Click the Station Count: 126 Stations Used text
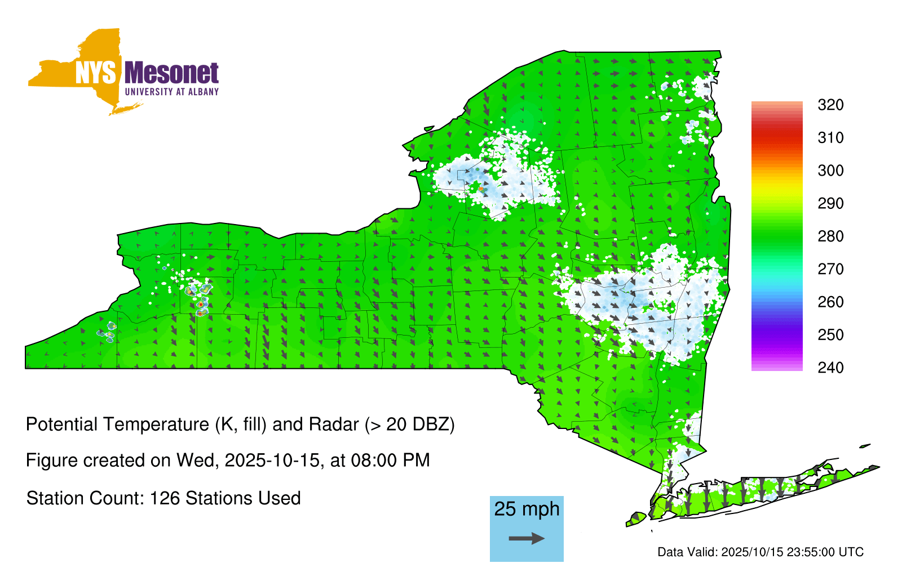The height and width of the screenshot is (563, 902). pos(163,498)
